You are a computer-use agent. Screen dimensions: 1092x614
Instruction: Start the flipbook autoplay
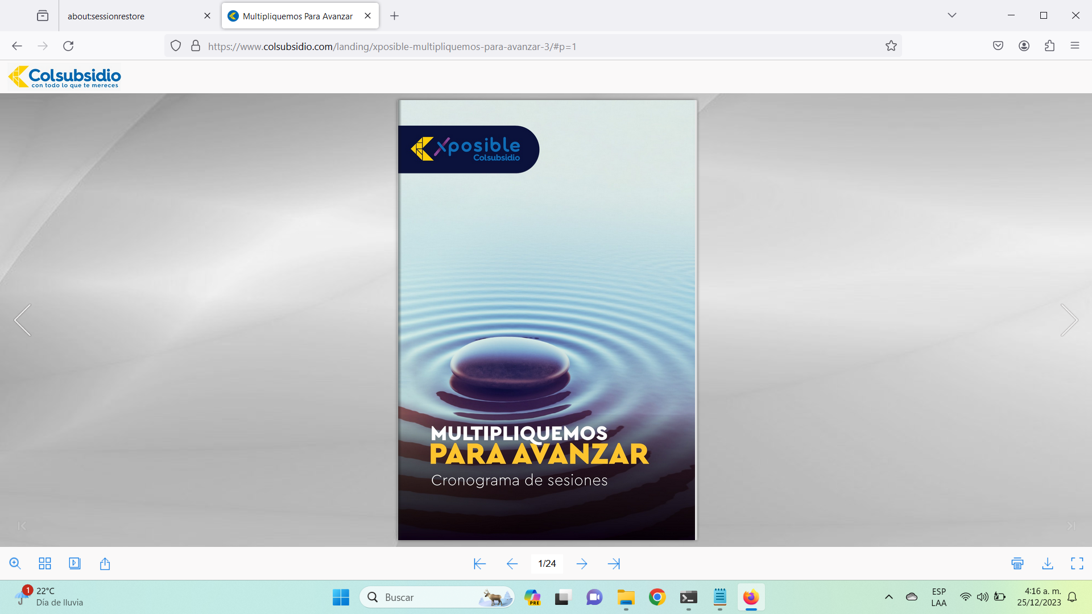[x=75, y=563]
